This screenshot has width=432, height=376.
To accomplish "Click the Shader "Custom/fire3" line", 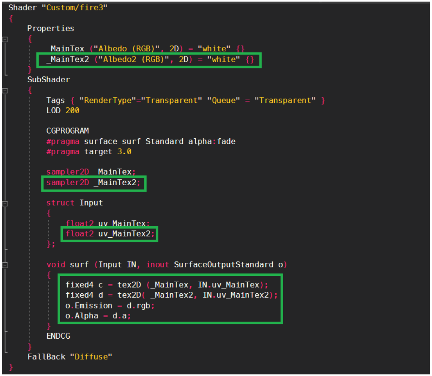I will point(58,8).
